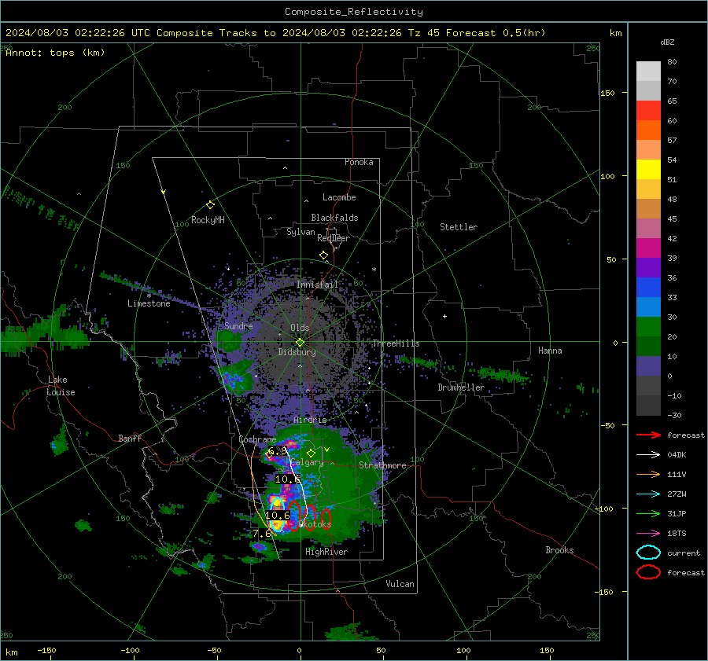Click the red forecast arrow legend icon

point(648,435)
